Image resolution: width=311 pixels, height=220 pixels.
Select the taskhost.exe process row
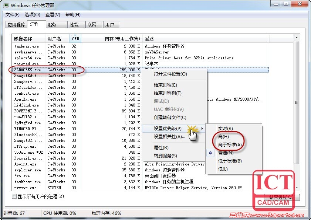coord(141,182)
